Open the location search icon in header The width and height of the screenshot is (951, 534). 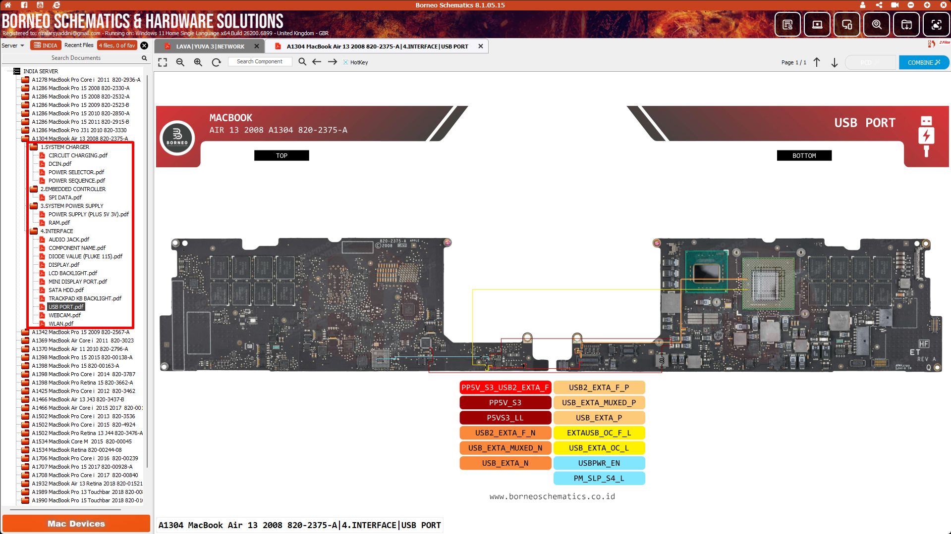pyautogui.click(x=876, y=25)
